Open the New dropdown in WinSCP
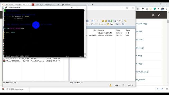 pos(111,24)
